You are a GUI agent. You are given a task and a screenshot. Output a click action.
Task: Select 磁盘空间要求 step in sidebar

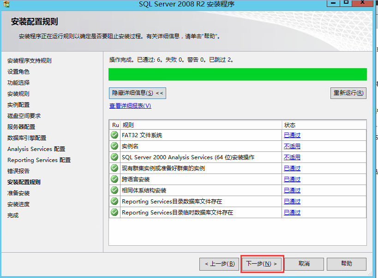point(24,116)
